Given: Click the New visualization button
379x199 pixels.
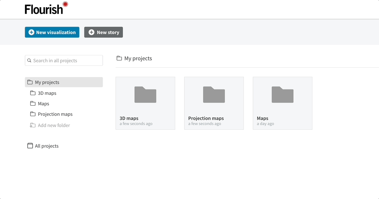Looking at the screenshot, I should 52,32.
